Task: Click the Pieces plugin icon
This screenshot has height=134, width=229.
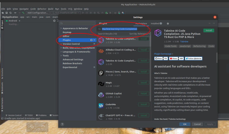Action: 101,73
